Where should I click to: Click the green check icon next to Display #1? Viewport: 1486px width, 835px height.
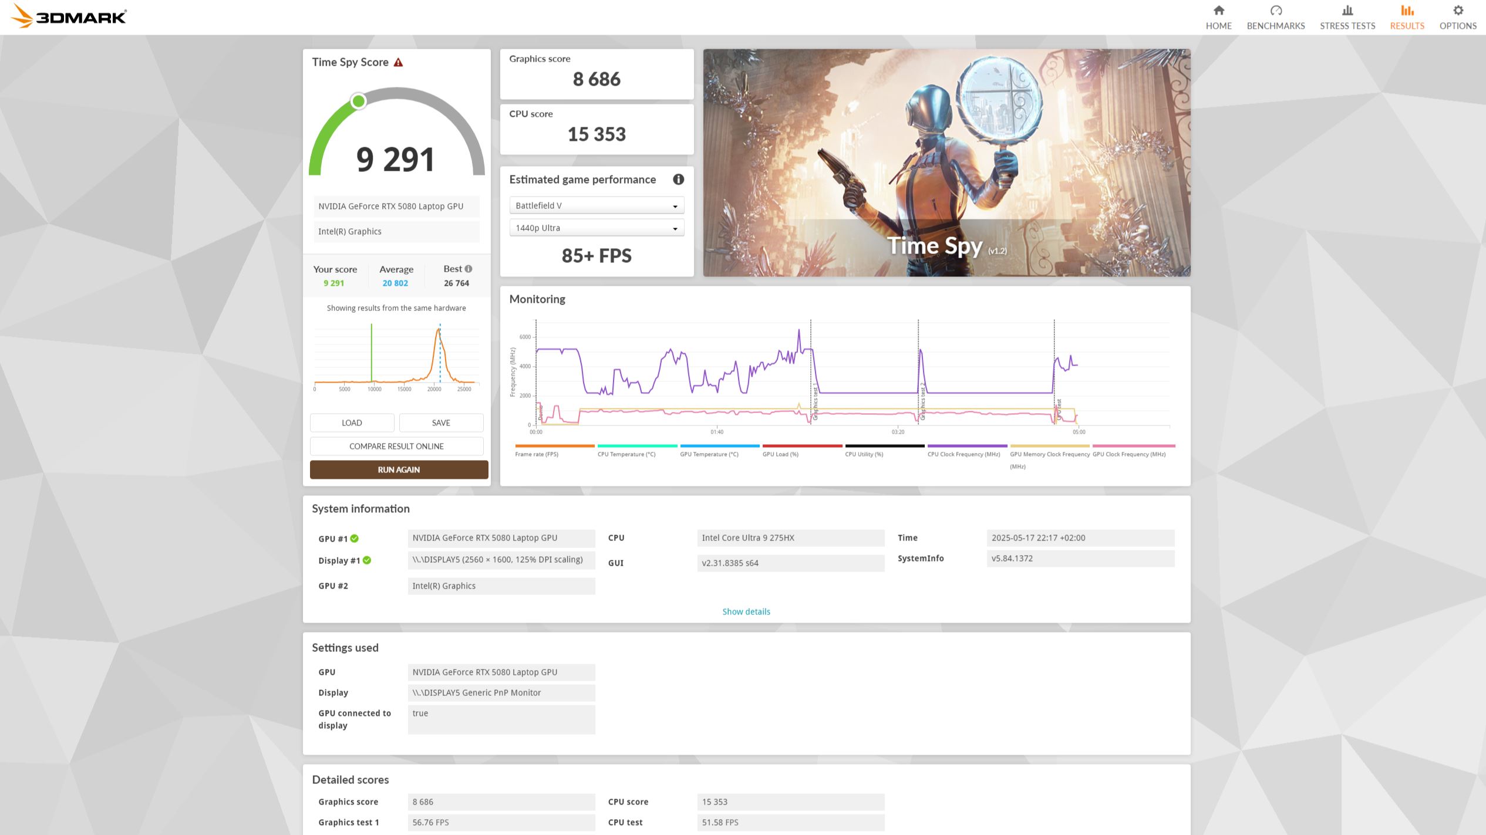(x=367, y=560)
